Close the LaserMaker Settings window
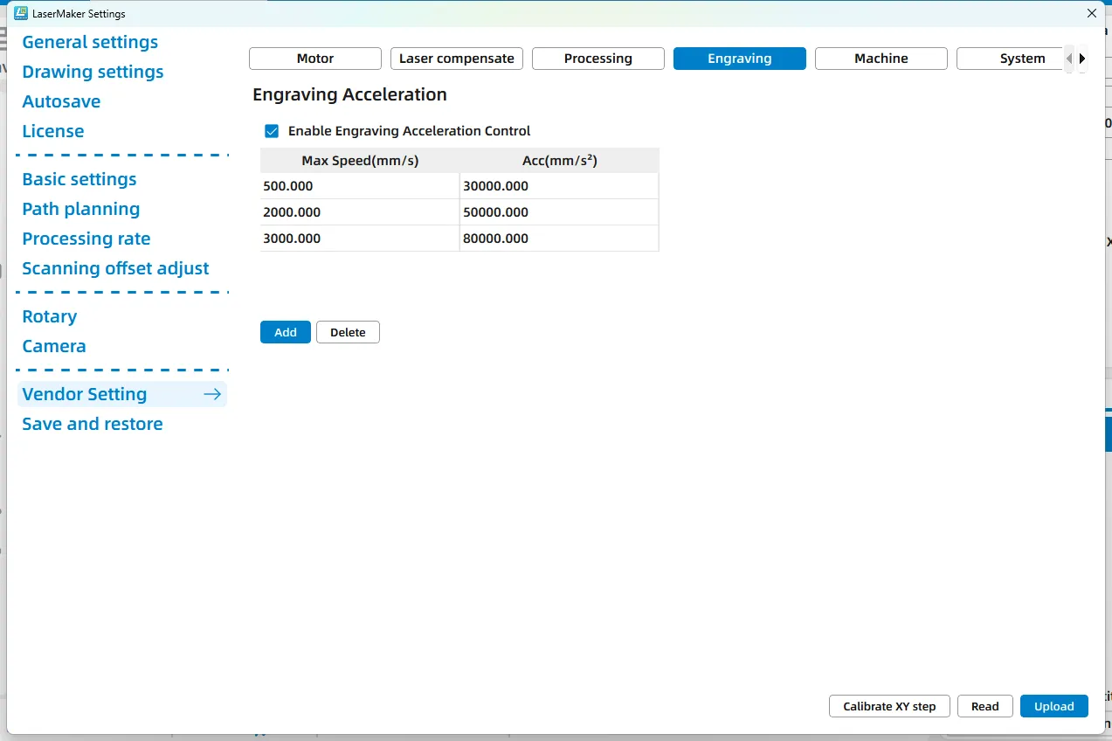The image size is (1112, 741). coord(1091,13)
